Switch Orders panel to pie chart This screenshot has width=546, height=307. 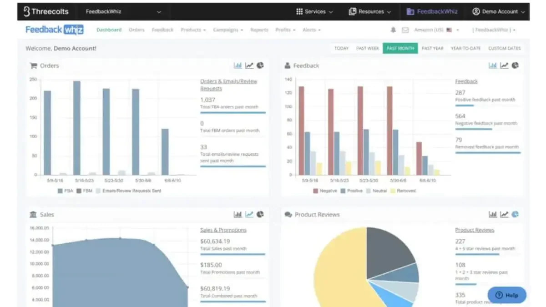point(260,65)
